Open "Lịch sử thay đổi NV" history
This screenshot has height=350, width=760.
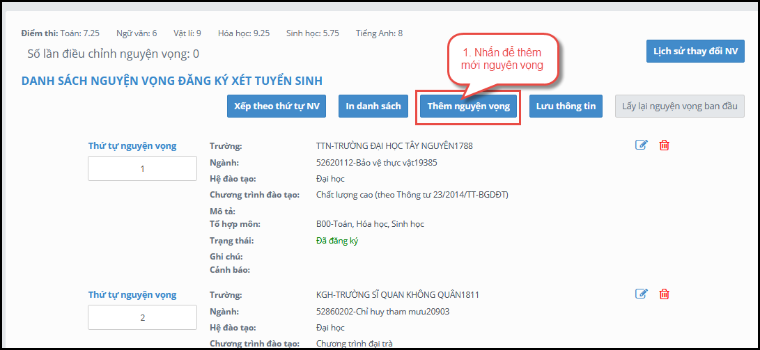click(695, 51)
